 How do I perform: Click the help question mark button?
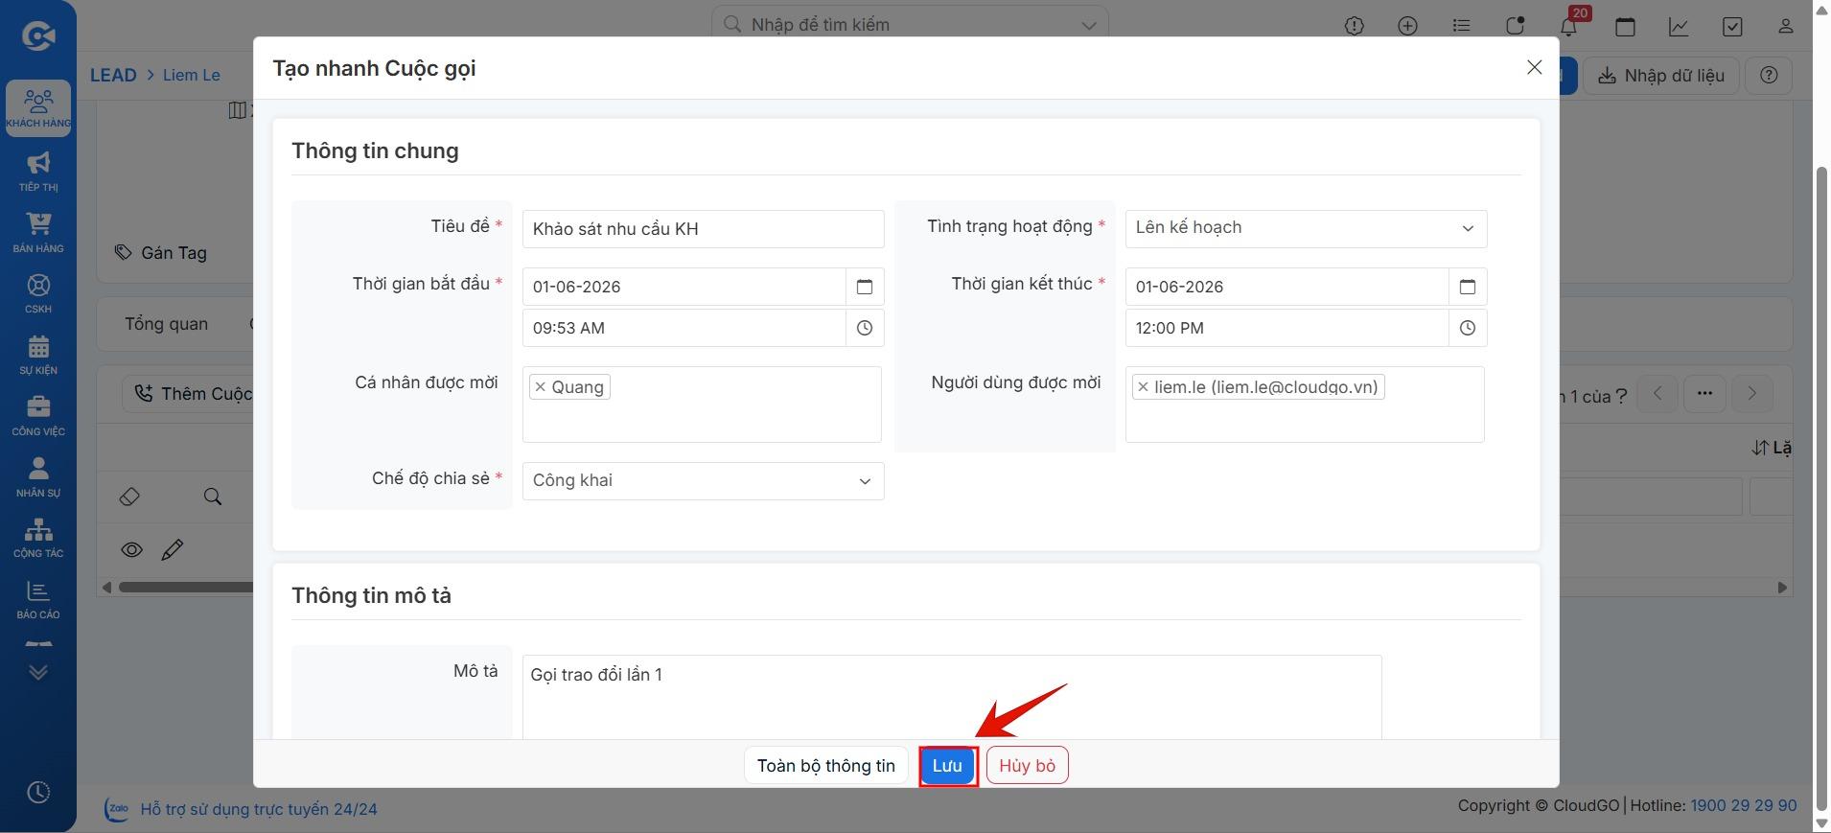pos(1769,75)
